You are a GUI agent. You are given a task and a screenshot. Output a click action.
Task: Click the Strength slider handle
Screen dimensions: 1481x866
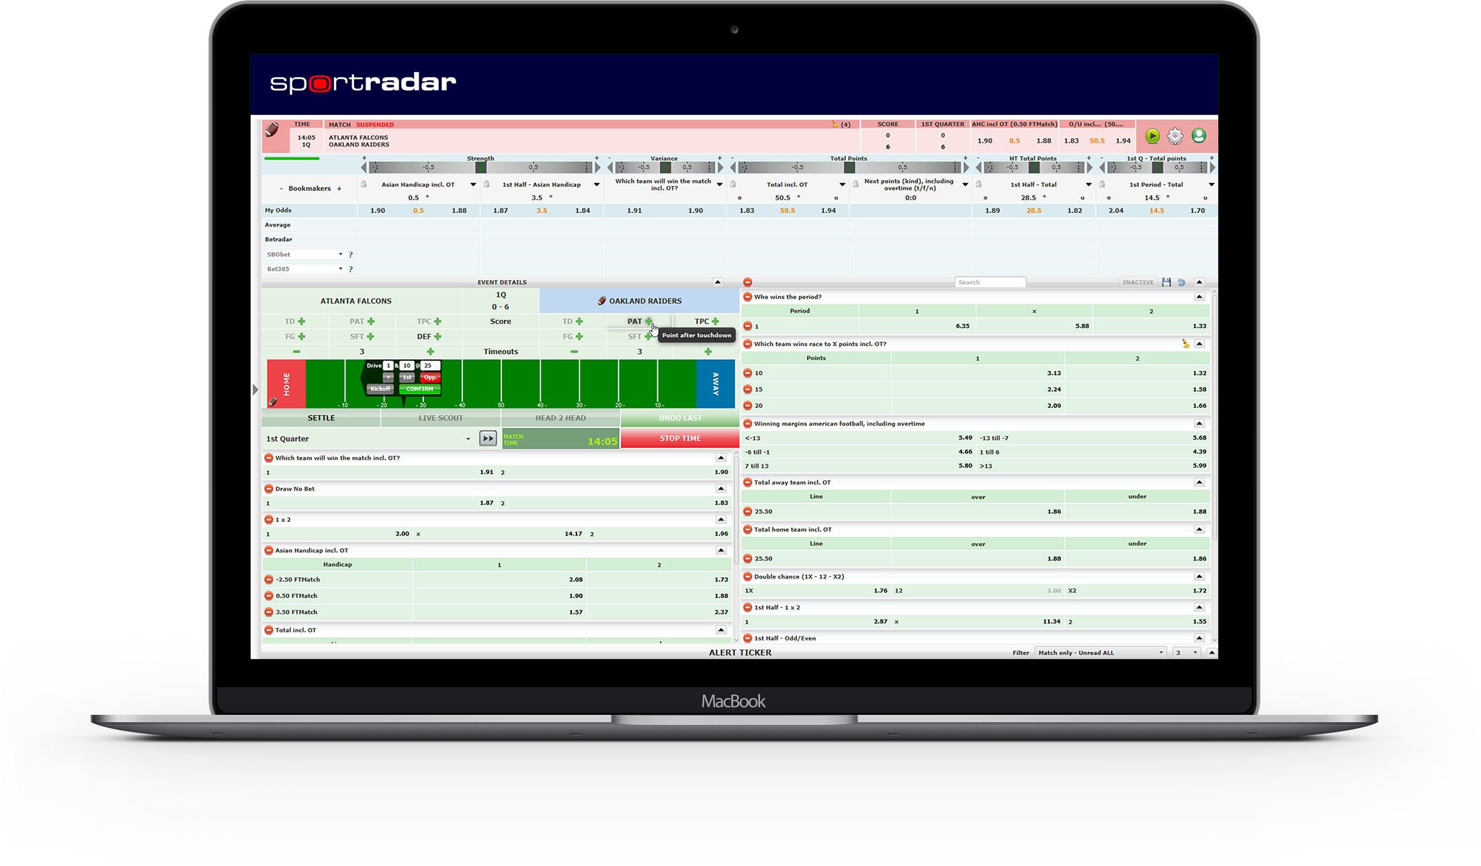click(x=480, y=167)
